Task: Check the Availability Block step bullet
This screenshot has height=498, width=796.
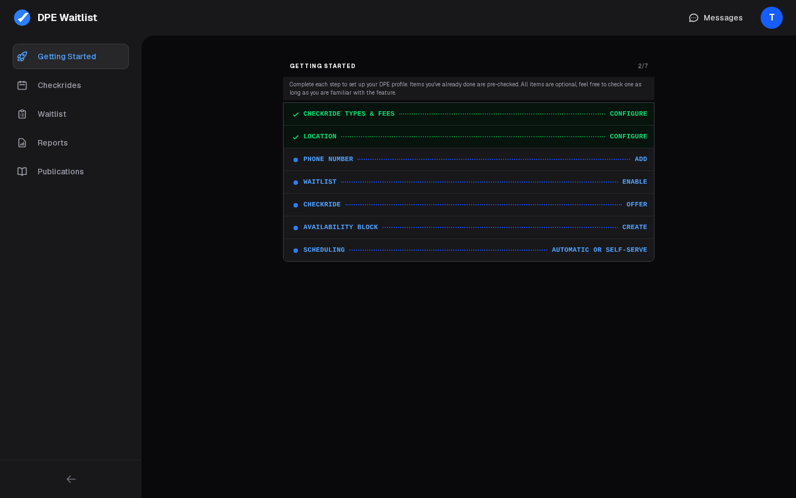Action: (x=296, y=228)
